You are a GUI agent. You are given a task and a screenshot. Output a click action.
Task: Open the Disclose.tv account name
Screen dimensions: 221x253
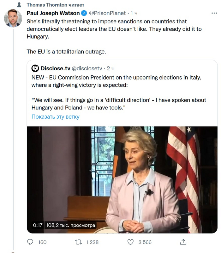[55, 68]
